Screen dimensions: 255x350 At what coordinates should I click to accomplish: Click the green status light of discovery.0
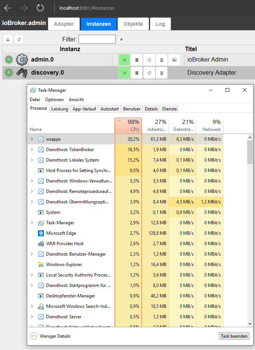pyautogui.click(x=9, y=72)
